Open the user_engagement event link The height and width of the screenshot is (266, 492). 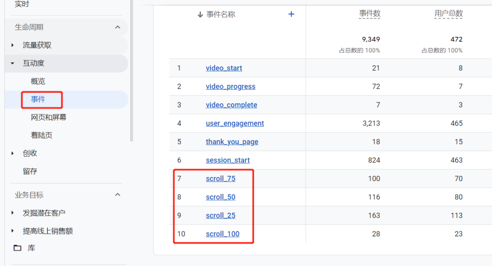[235, 123]
